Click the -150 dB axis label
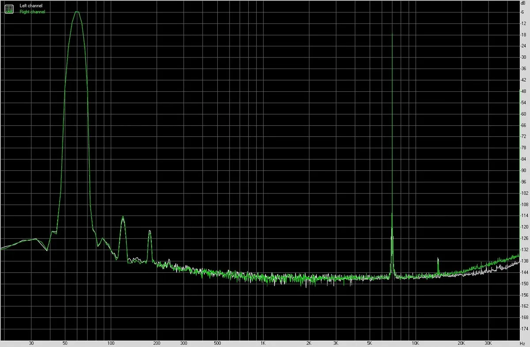The width and height of the screenshot is (530, 347). point(523,283)
